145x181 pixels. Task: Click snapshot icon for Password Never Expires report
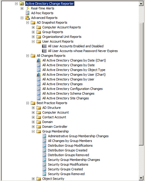click(x=44, y=51)
